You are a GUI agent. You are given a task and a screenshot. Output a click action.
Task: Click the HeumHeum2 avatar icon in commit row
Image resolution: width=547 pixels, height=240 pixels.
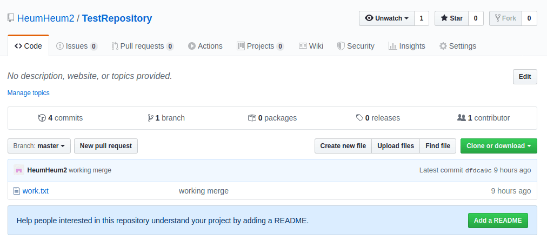tap(19, 170)
